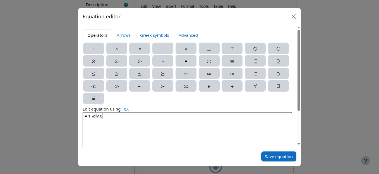379x174 pixels.
Task: Click the dialog's scroll down arrow
Action: click(299, 144)
